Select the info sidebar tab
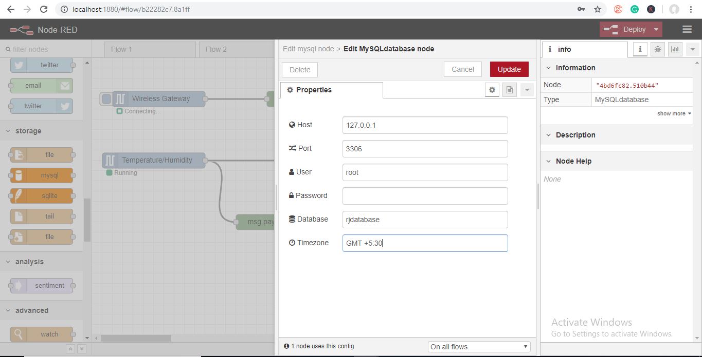Screen dimensions: 702x357 (x=585, y=49)
